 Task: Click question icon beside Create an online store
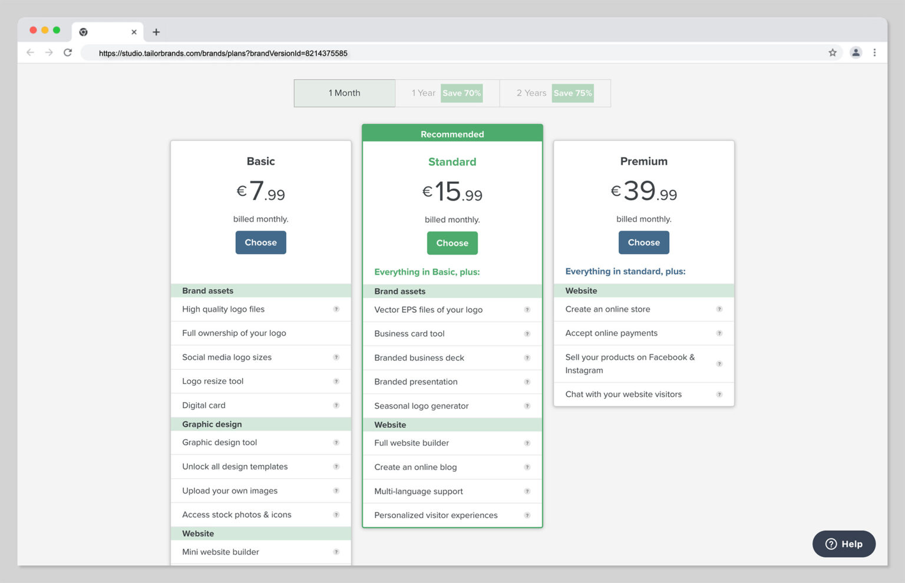pos(719,309)
